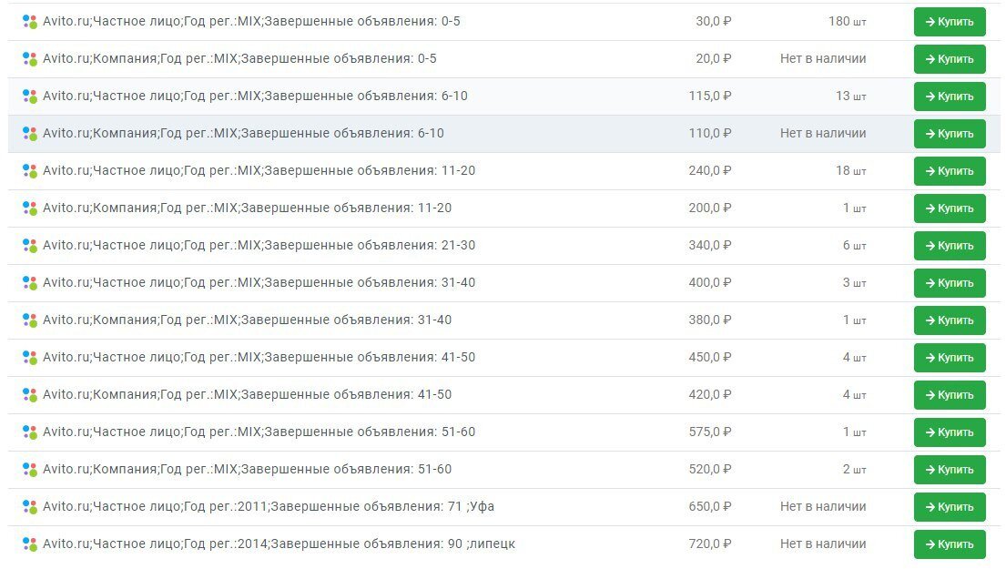Buy the Частное лицо 21-30 accounts
The width and height of the screenshot is (1006, 569).
click(950, 246)
